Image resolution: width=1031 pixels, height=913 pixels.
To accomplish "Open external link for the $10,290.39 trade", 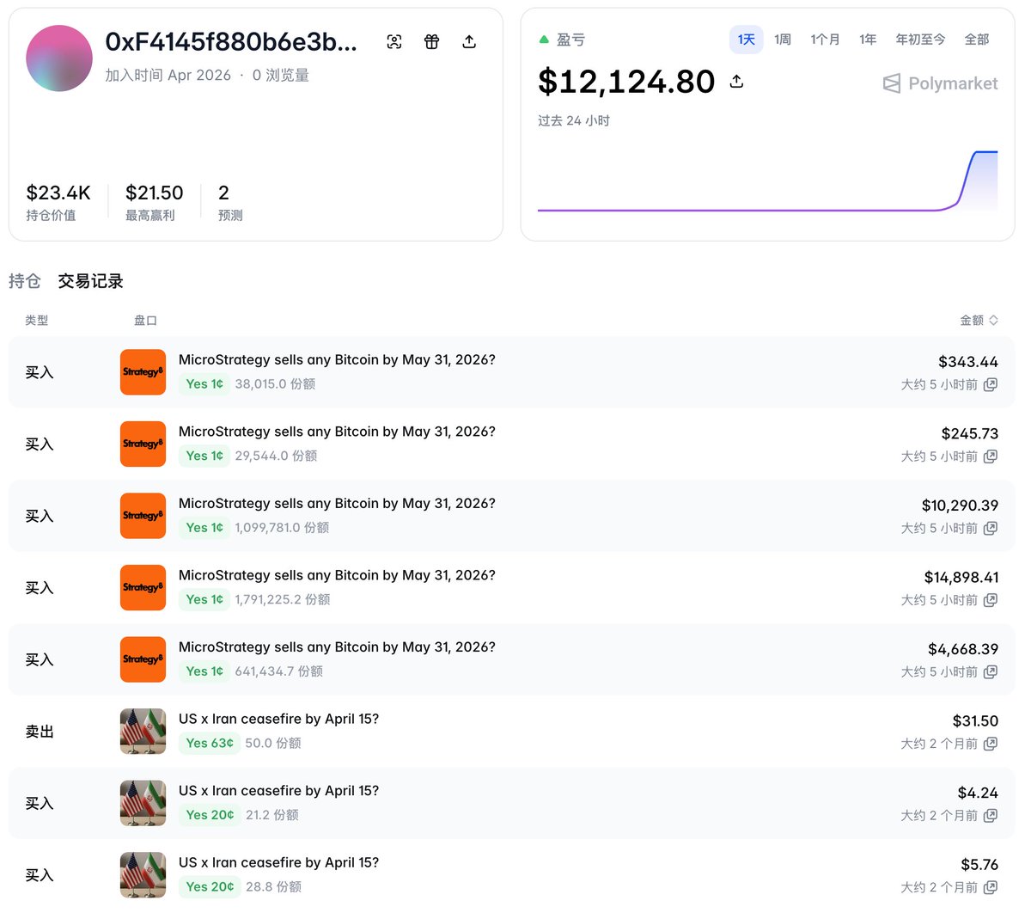I will (991, 528).
